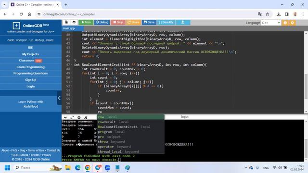Click the download code icon button
The width and height of the screenshot is (308, 173).
point(183,23)
